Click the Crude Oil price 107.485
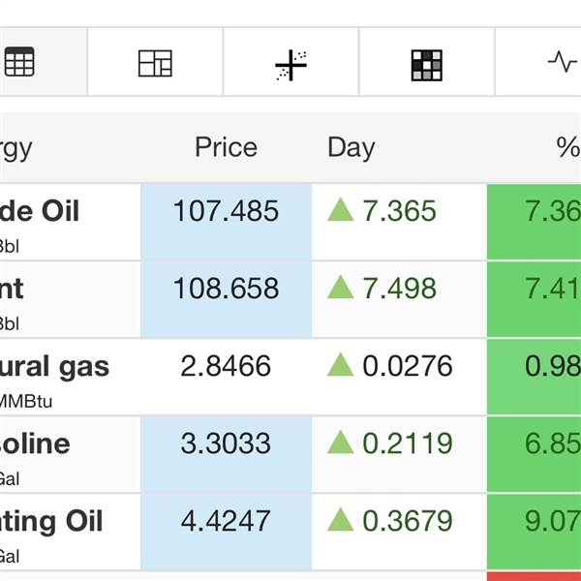 (x=226, y=211)
